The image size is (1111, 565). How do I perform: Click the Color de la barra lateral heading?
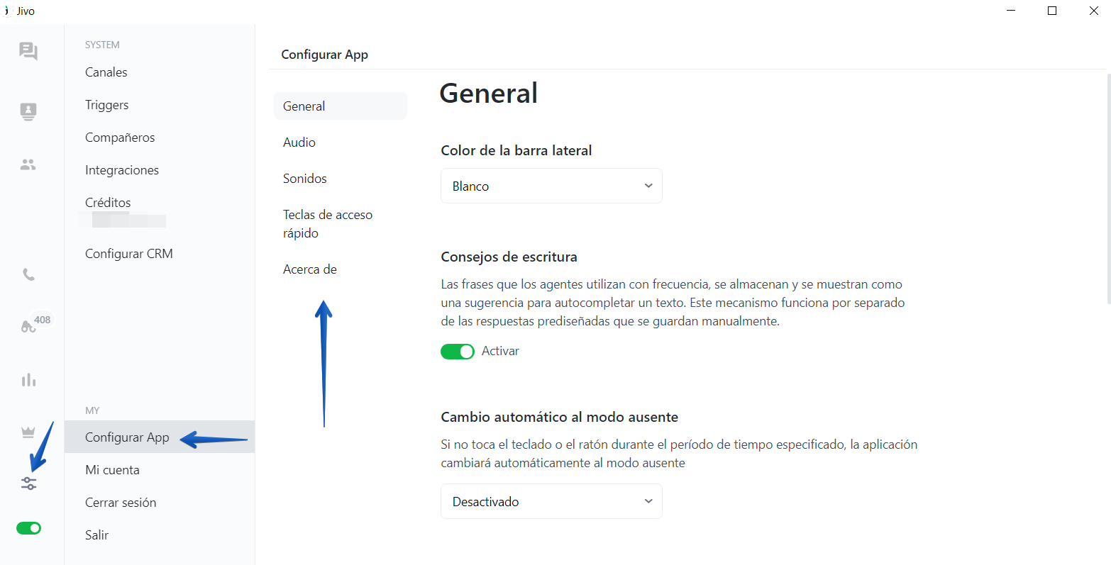click(x=516, y=150)
